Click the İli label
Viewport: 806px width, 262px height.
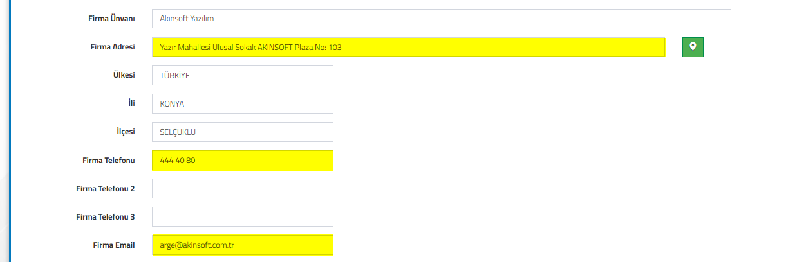(131, 103)
